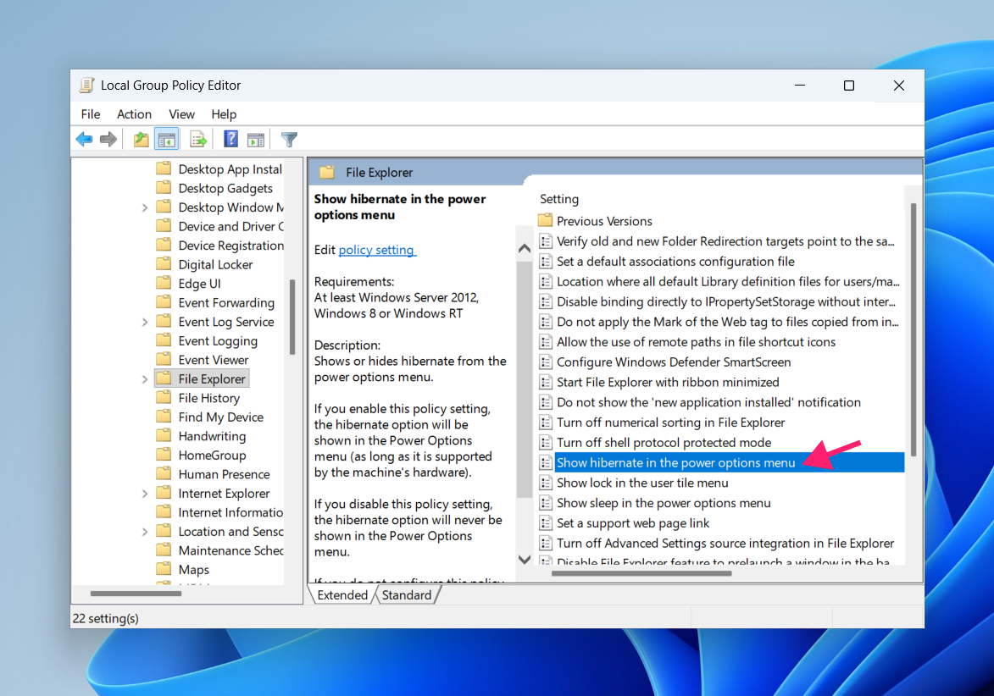The height and width of the screenshot is (696, 994).
Task: Click the policy icon beside Turn off shell protocol protected mode
Action: pyautogui.click(x=545, y=442)
